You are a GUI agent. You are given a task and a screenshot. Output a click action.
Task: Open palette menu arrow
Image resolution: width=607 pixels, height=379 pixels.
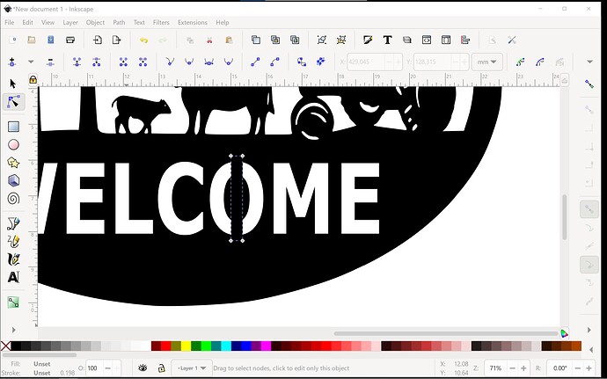[591, 350]
